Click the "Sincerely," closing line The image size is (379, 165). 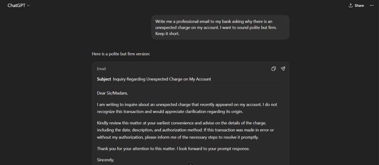tap(105, 160)
